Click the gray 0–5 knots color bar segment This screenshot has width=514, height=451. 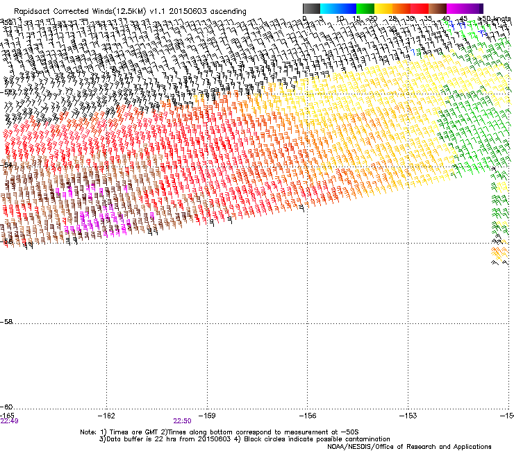click(311, 8)
